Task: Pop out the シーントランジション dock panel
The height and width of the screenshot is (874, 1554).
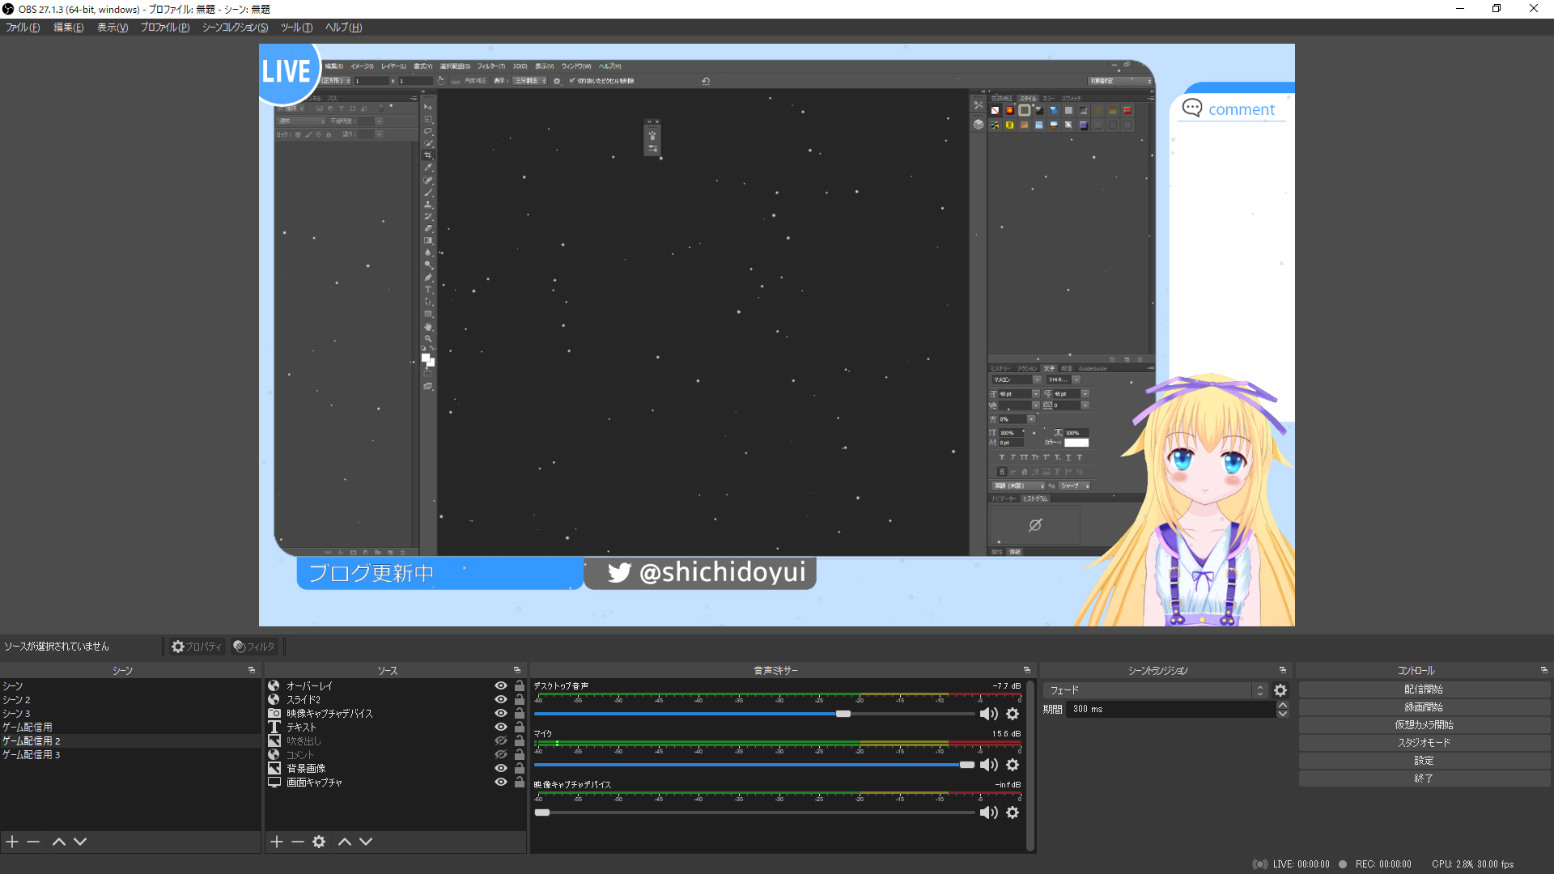Action: click(1283, 670)
